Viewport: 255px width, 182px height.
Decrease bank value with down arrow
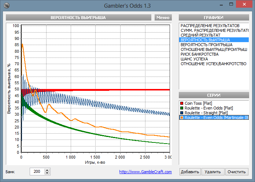47,173
